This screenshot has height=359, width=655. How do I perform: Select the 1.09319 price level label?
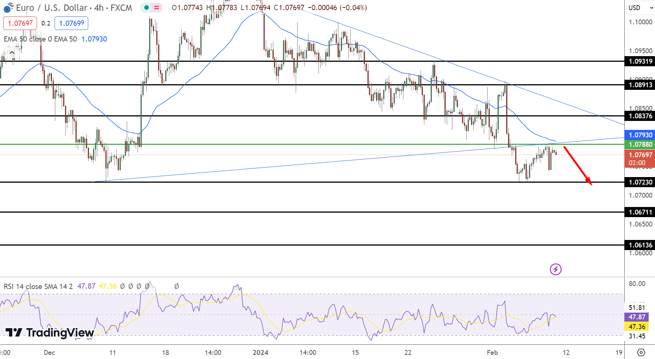[x=640, y=61]
